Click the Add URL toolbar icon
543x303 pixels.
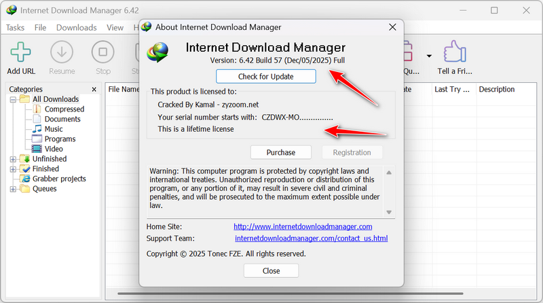(x=22, y=52)
